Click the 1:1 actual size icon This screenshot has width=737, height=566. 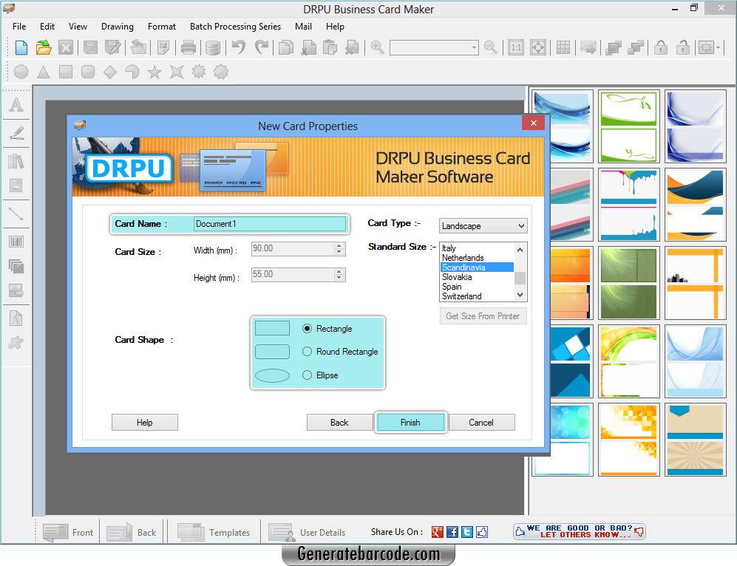(x=516, y=47)
